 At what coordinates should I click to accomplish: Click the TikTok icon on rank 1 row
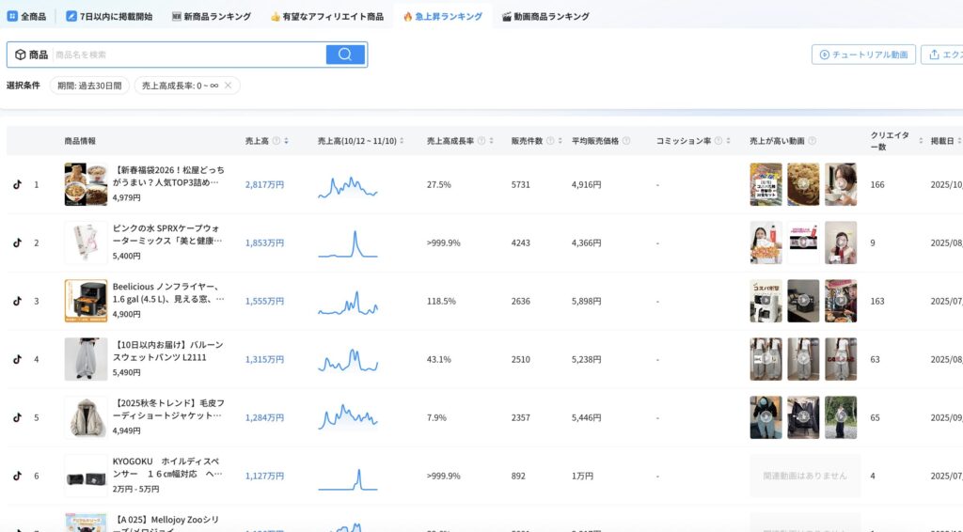[x=17, y=184]
